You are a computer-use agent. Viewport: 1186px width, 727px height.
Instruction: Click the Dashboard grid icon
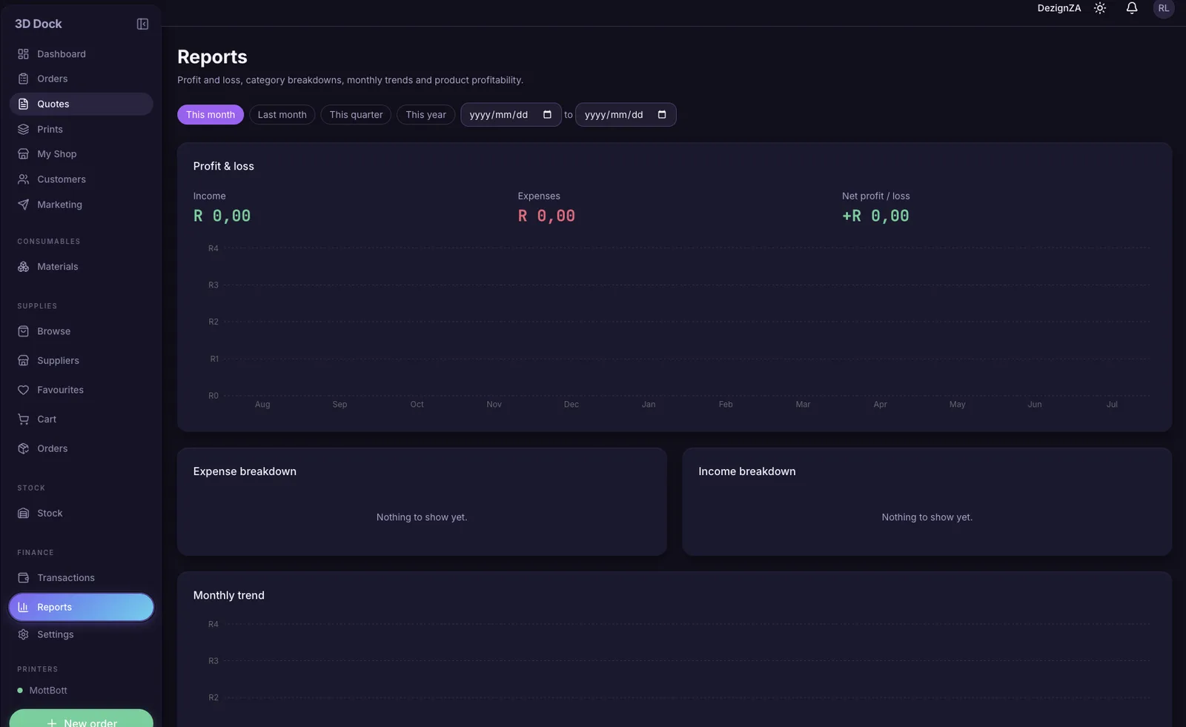23,54
